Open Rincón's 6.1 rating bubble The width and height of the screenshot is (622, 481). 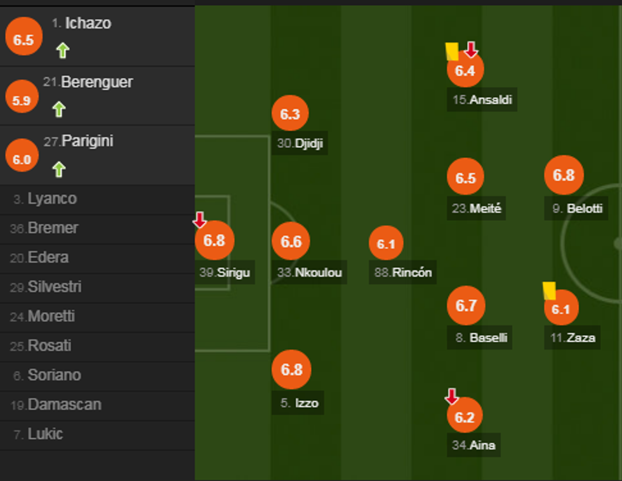coord(386,243)
